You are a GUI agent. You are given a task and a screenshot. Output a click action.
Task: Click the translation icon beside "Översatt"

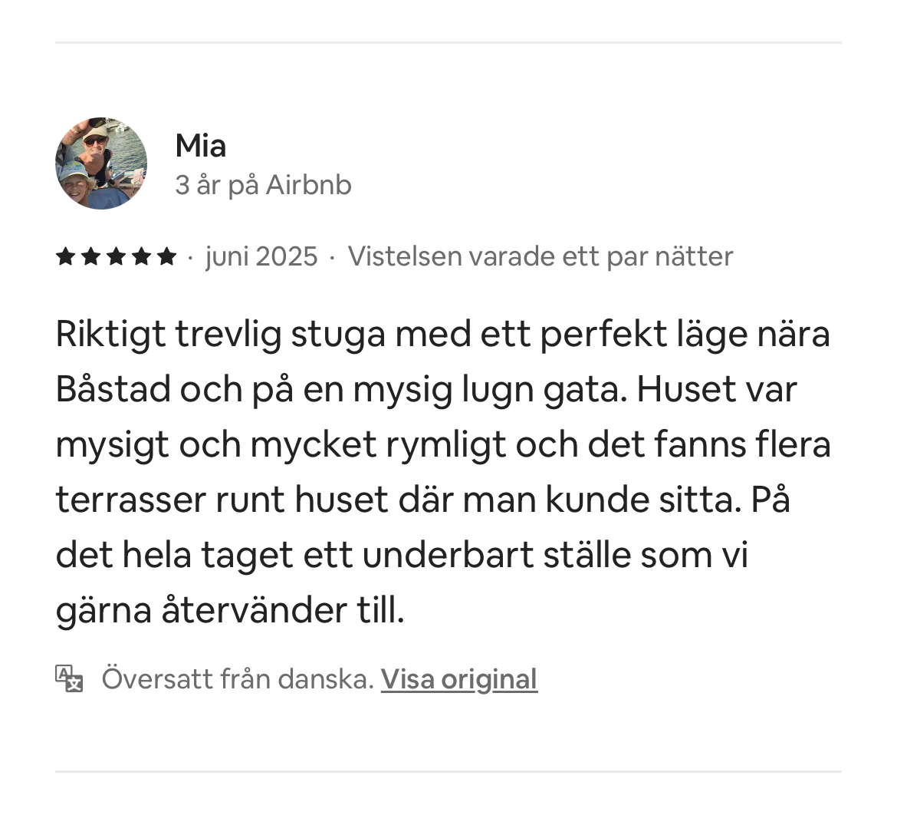pyautogui.click(x=69, y=678)
